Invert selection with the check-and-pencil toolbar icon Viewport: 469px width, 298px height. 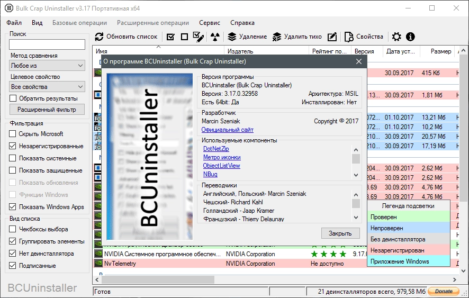point(199,37)
